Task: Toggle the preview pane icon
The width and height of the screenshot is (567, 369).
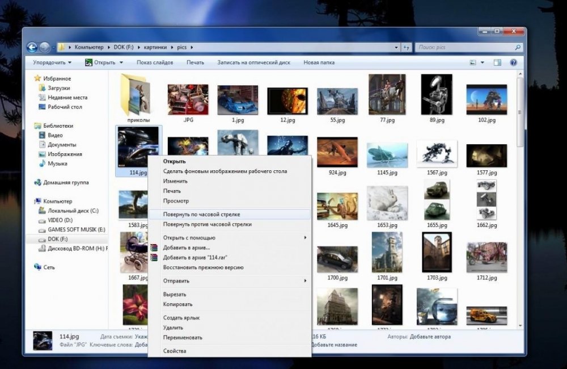Action: 498,62
